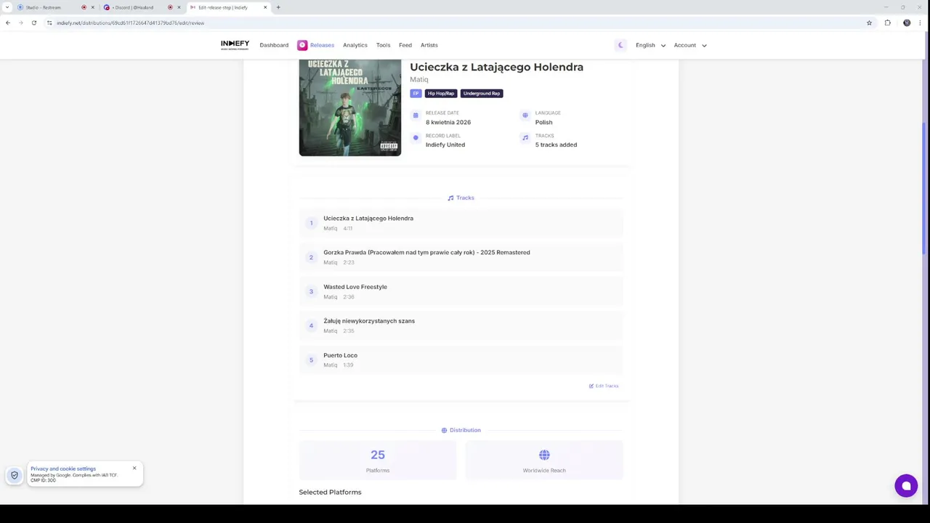Open the Tools menu
The image size is (930, 523).
coord(383,45)
